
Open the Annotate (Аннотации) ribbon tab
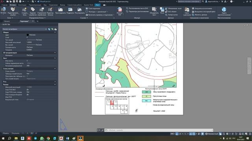pyautogui.click(x=22, y=5)
